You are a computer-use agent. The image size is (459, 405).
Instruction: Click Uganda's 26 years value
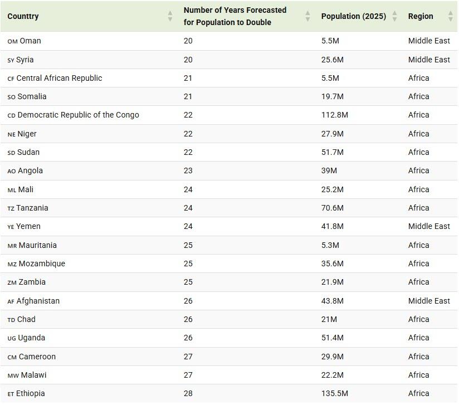(x=188, y=338)
